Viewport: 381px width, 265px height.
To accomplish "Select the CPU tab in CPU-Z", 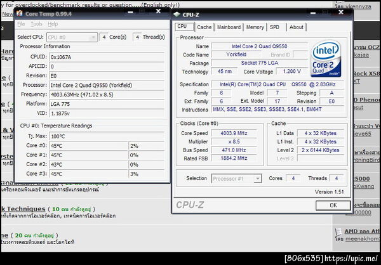I will (184, 27).
